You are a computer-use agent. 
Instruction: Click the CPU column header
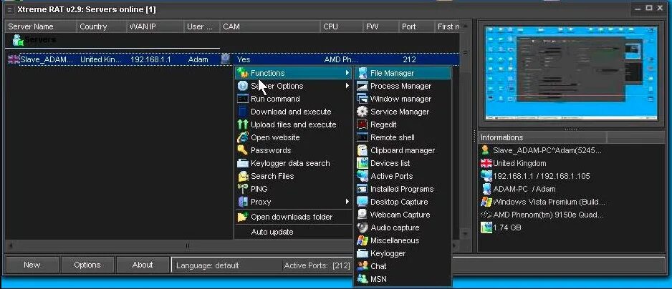342,26
